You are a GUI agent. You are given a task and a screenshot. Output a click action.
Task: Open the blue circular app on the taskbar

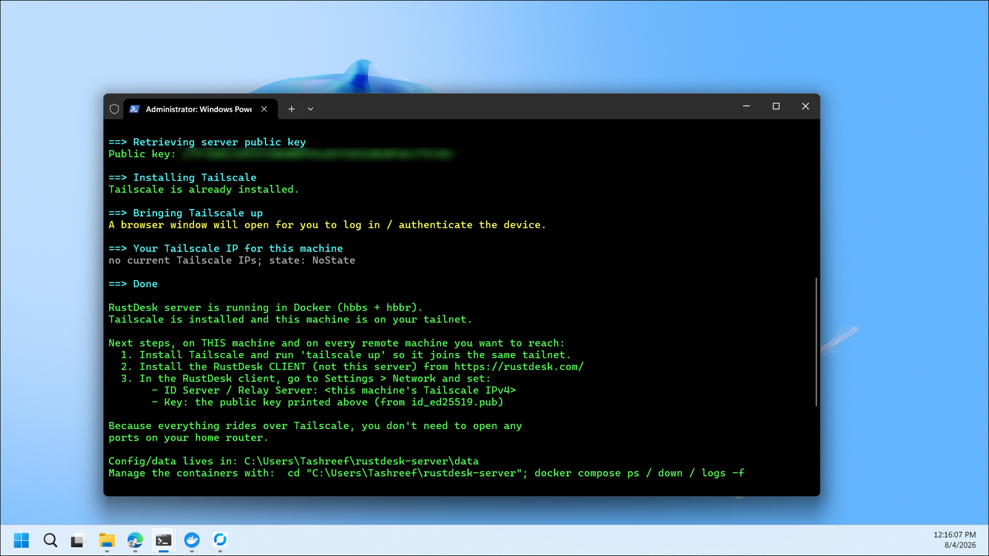220,540
